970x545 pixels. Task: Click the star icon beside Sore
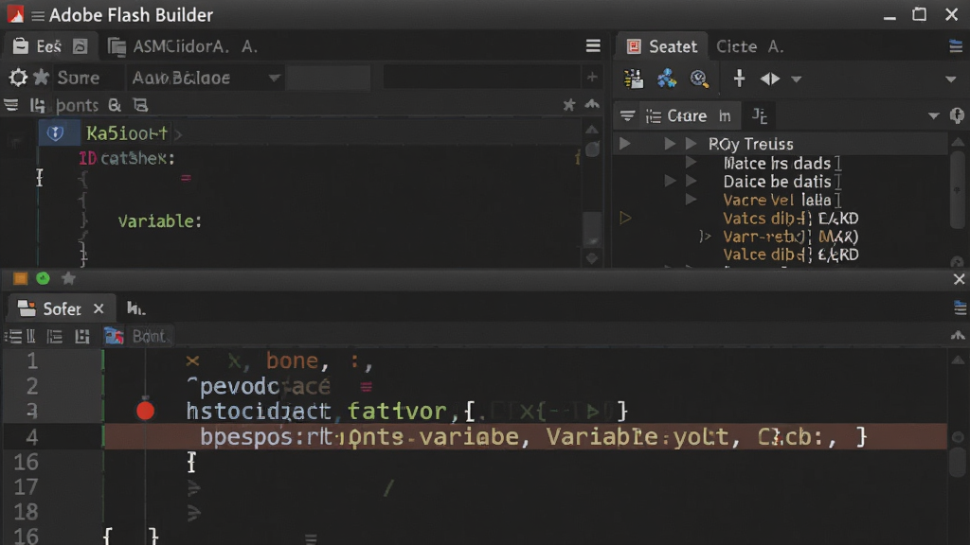[x=42, y=78]
